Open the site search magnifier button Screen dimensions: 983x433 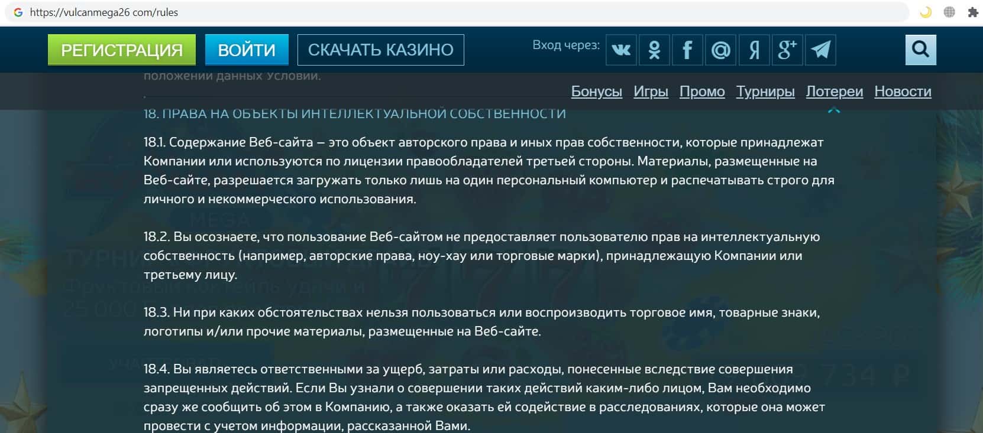point(920,50)
